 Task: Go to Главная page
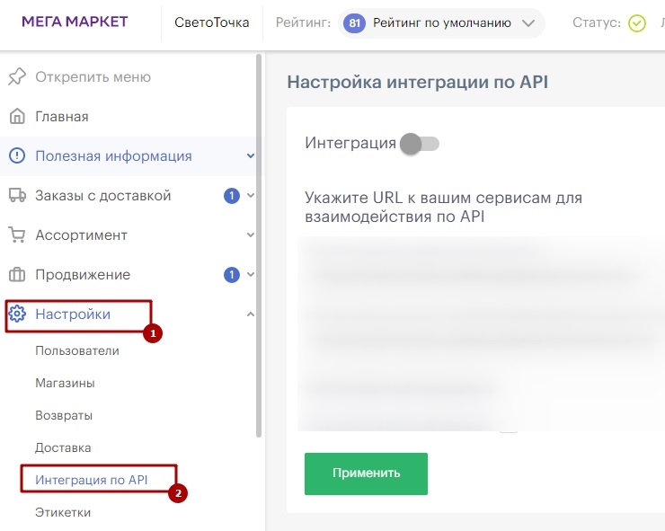tap(62, 116)
